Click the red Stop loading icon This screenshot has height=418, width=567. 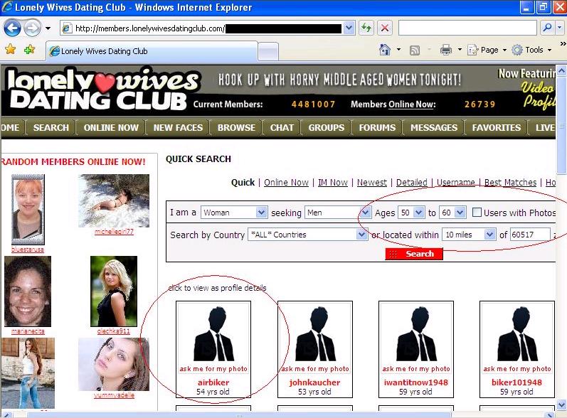(385, 28)
